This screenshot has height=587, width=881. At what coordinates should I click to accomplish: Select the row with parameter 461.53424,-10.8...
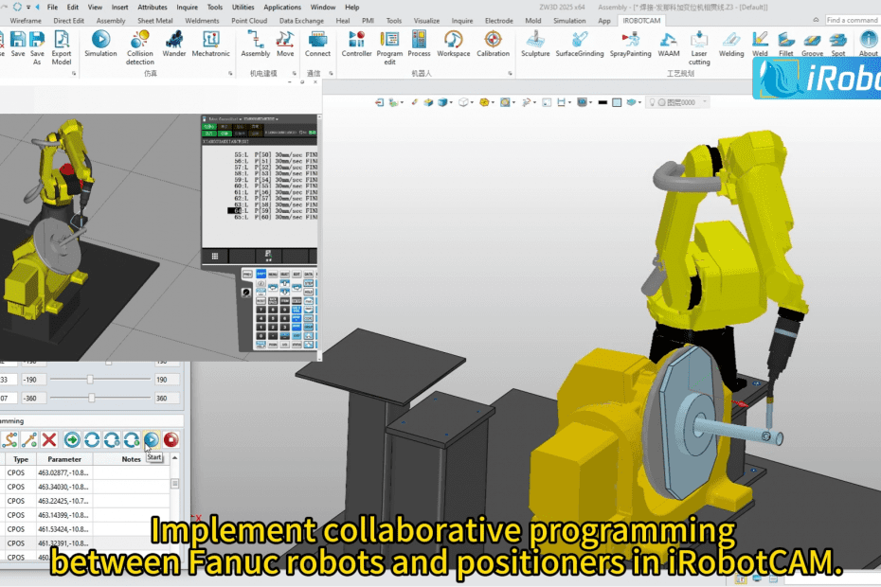point(85,529)
